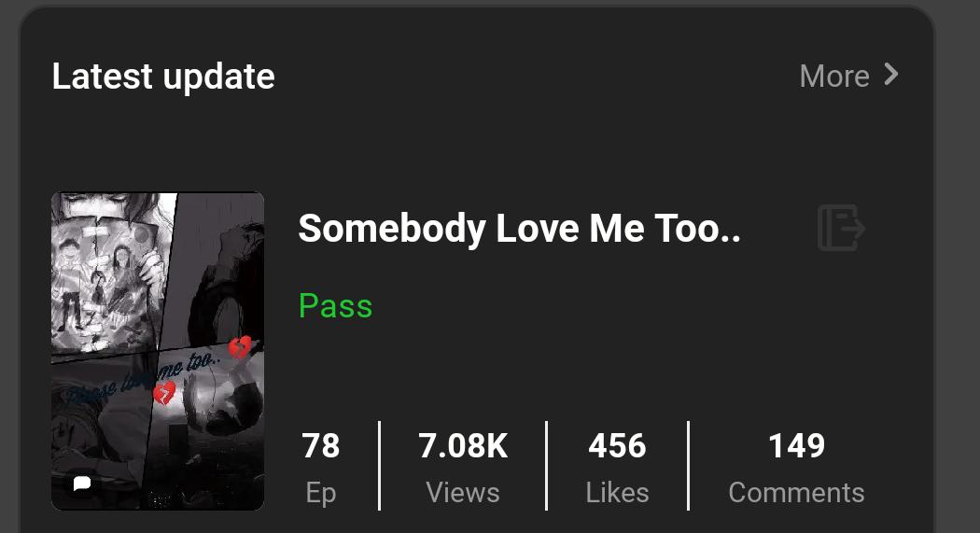Open the title Somebody Love Me Too..

tap(519, 229)
